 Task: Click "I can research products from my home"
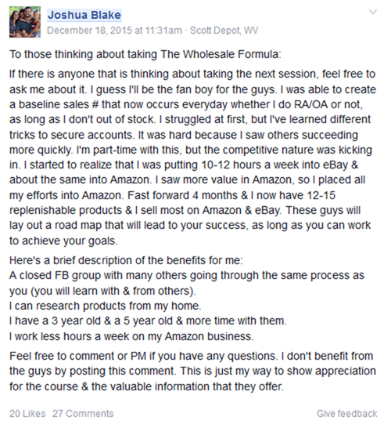click(106, 306)
